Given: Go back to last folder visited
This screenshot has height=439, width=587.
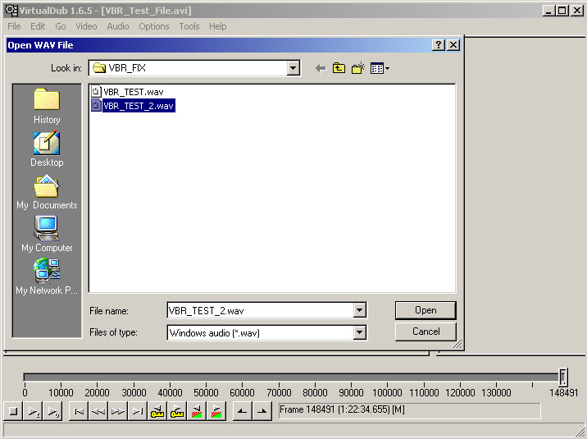Looking at the screenshot, I should pos(321,68).
